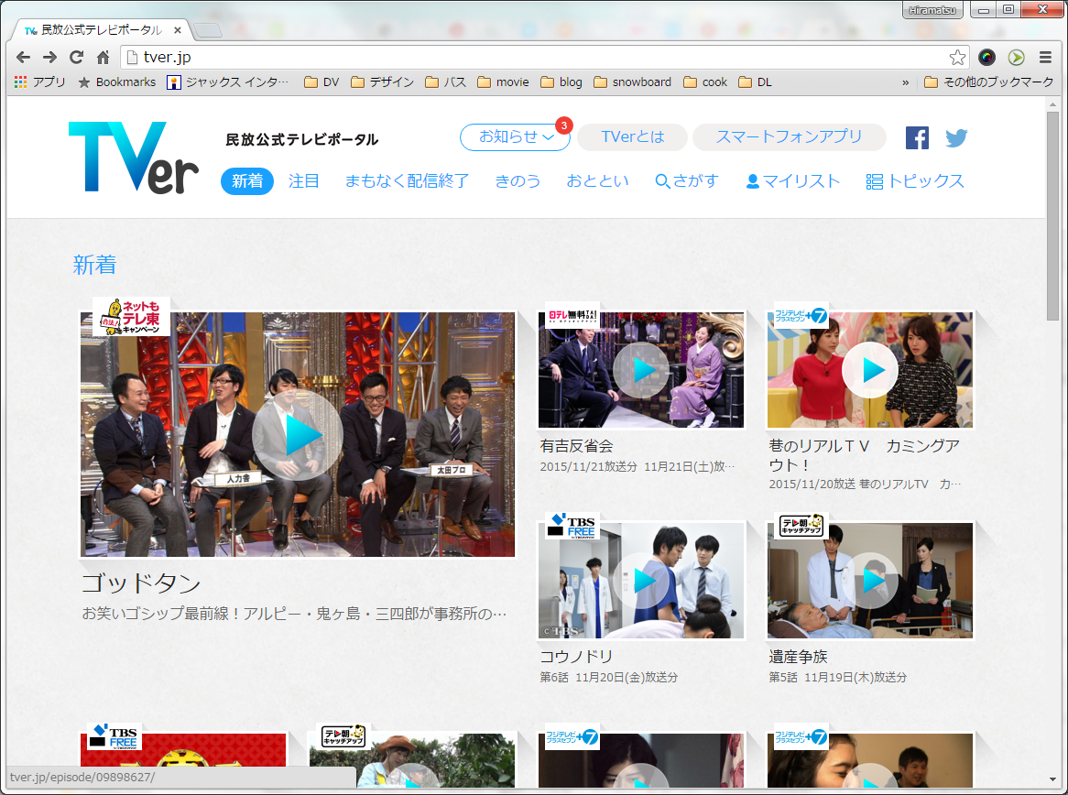The image size is (1068, 795).
Task: Expand the その他のブックマーク folder
Action: (x=988, y=82)
